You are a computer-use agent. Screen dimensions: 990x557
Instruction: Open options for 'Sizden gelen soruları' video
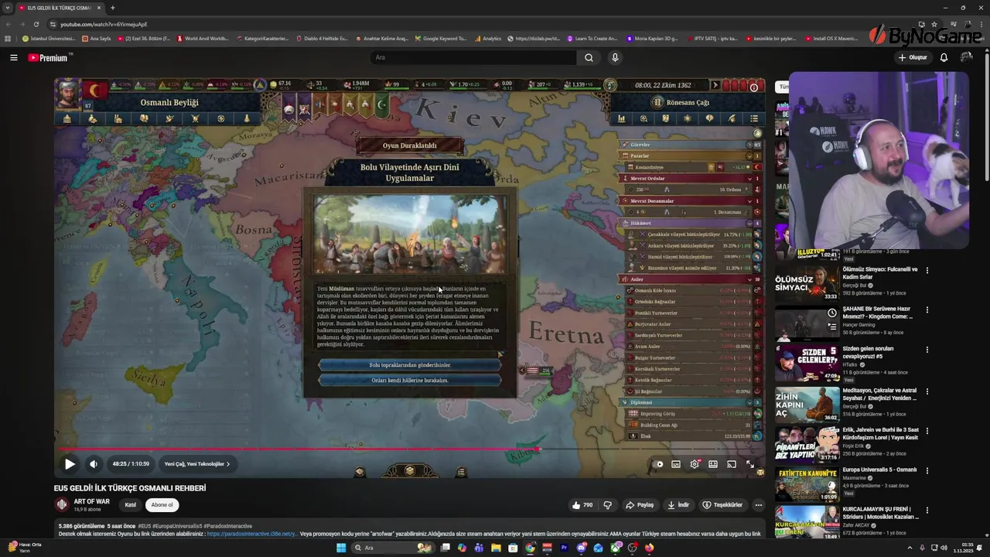(x=927, y=350)
